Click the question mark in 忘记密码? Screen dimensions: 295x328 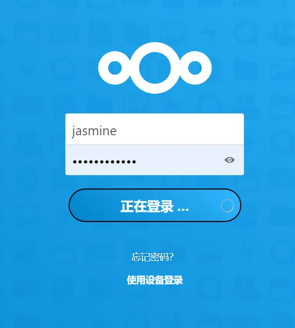171,257
